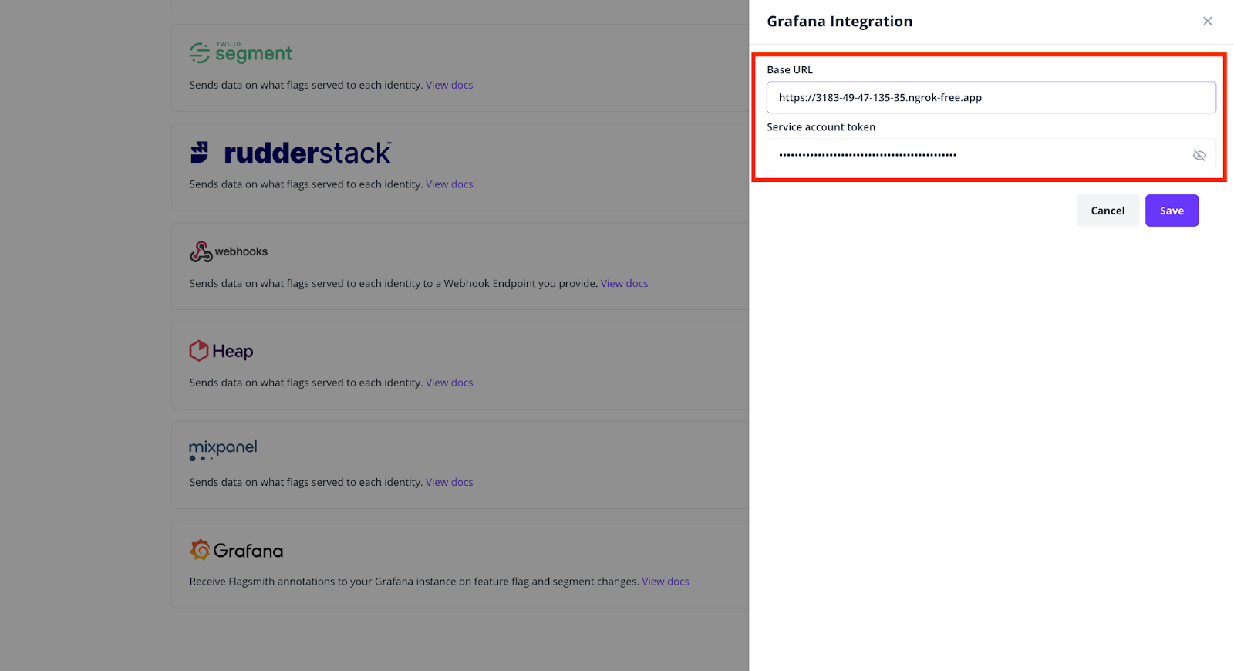1234x671 pixels.
Task: Click the Receive Flagsmith annotations description text
Action: (414, 582)
